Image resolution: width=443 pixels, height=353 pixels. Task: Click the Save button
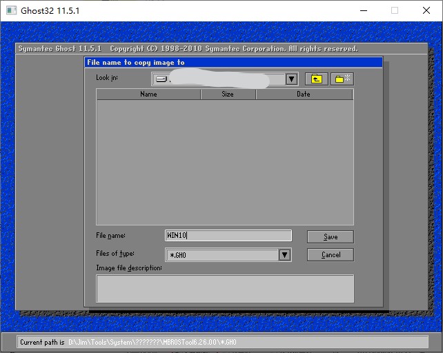coord(331,236)
